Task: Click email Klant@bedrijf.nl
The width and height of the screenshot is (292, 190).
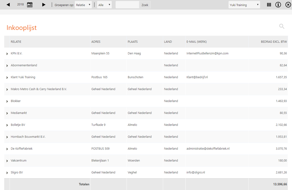Action: (197, 77)
